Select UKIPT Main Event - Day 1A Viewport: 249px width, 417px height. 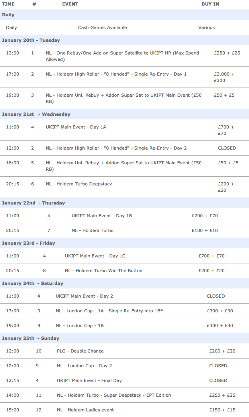click(x=76, y=127)
